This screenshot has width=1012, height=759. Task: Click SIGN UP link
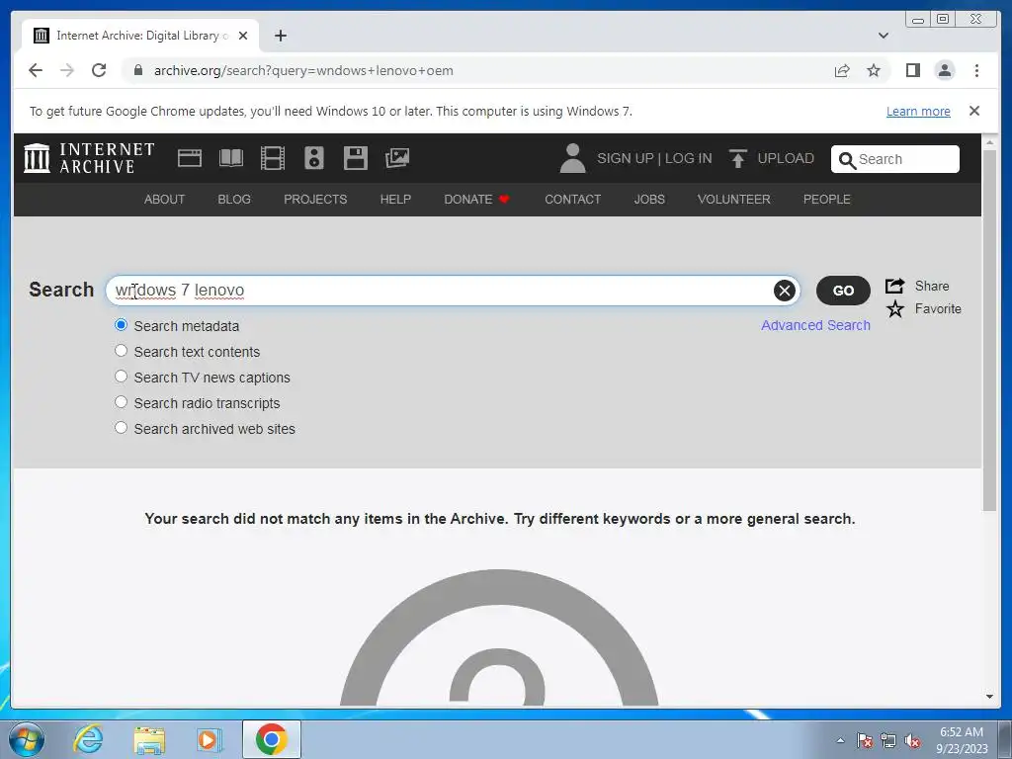(625, 159)
